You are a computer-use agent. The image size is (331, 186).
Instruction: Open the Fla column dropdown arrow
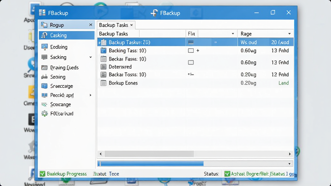[233, 34]
